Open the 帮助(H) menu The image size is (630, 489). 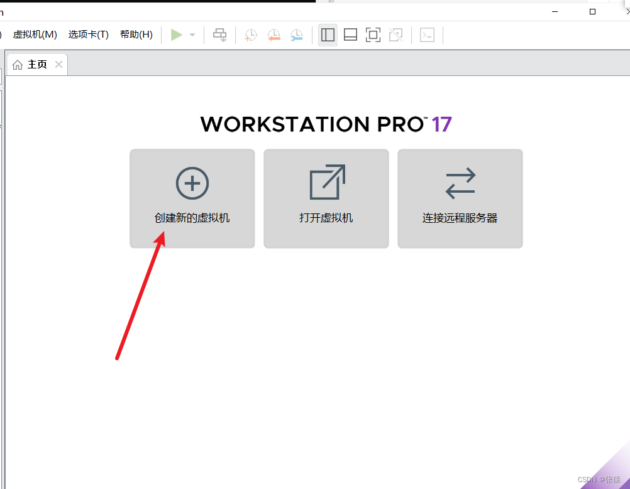(x=136, y=35)
